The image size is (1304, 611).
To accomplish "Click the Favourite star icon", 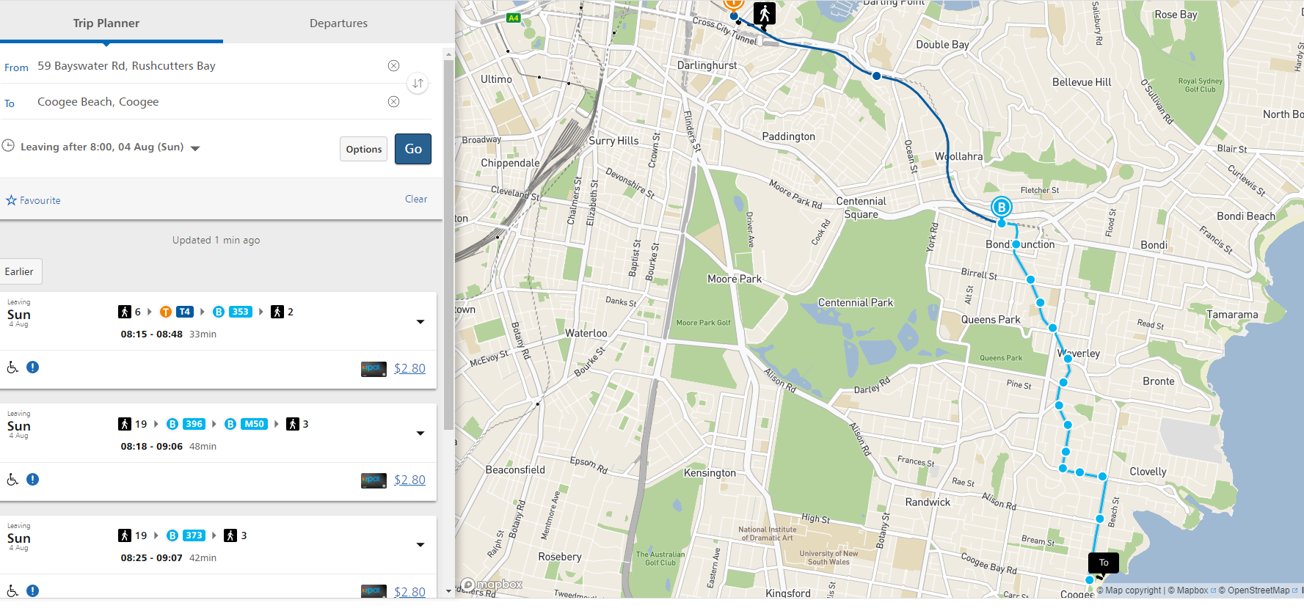I will (x=11, y=200).
